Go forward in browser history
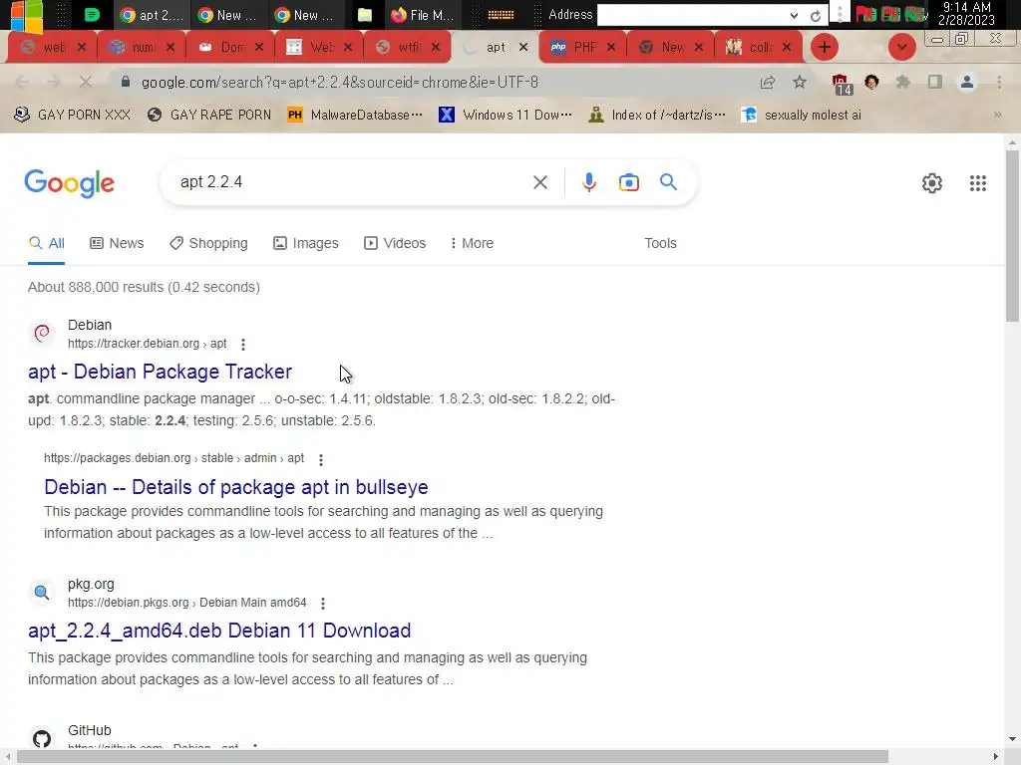 (54, 82)
